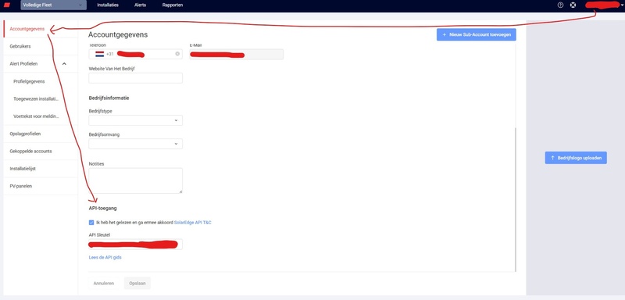Click the API-toegang section heading

coord(102,209)
